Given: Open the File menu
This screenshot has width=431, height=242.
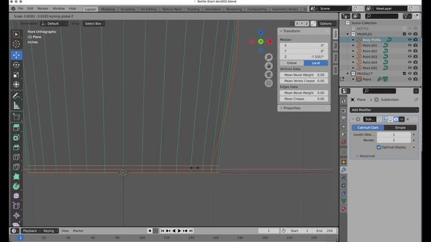Looking at the screenshot, I should click(x=21, y=9).
